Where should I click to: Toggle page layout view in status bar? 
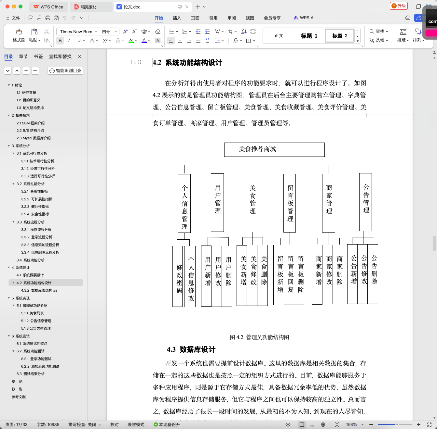coord(302,424)
